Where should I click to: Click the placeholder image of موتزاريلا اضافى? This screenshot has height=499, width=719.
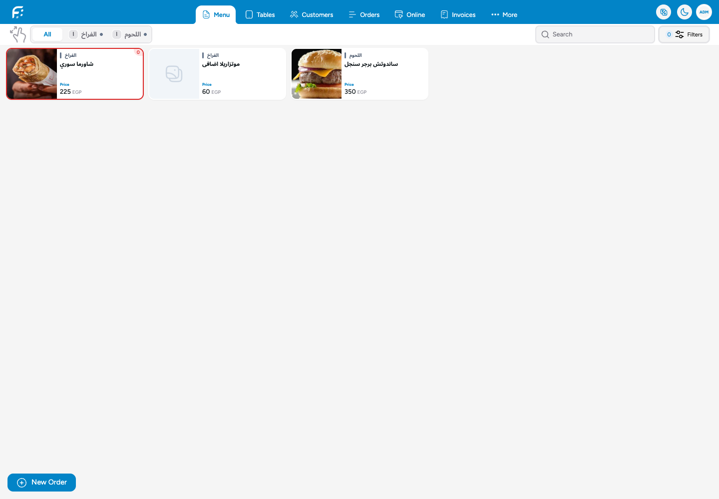coord(174,74)
